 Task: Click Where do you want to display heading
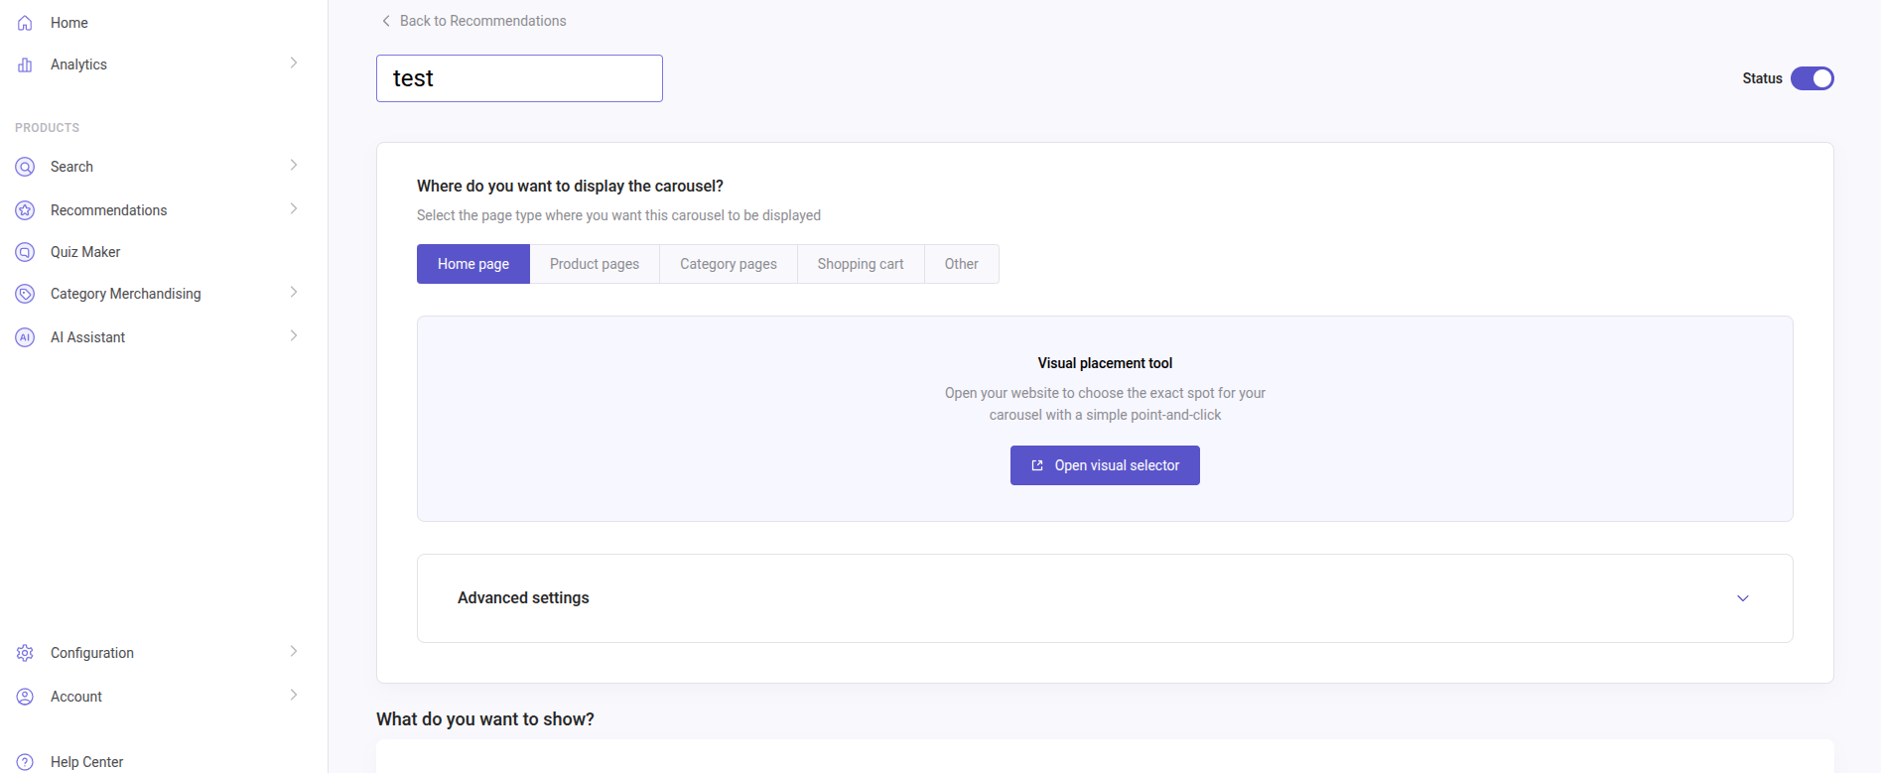[x=570, y=186]
